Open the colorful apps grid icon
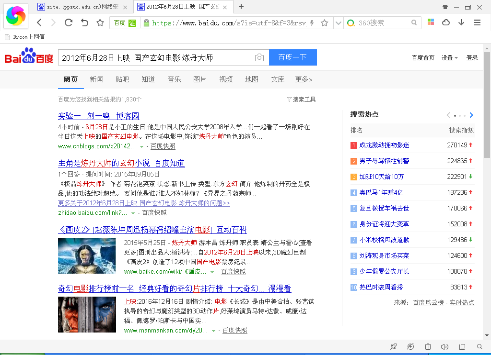Image resolution: width=491 pixels, height=355 pixels. pyautogui.click(x=431, y=22)
